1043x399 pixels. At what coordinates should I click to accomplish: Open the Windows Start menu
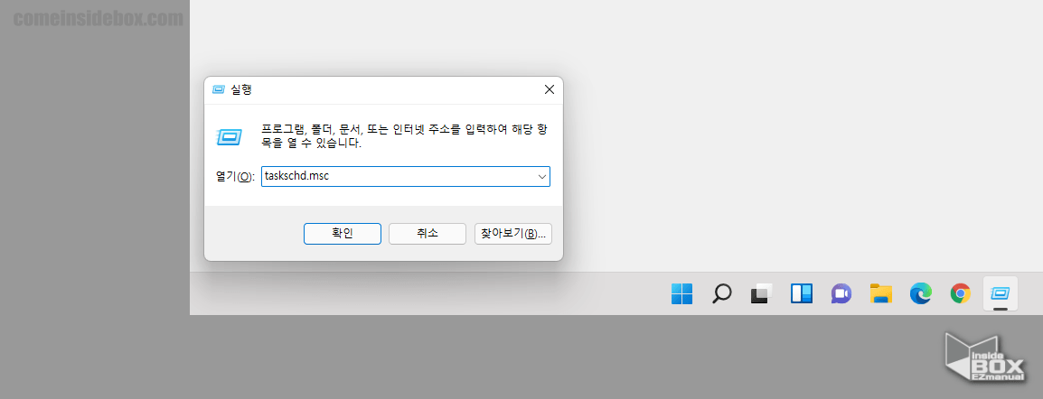681,293
